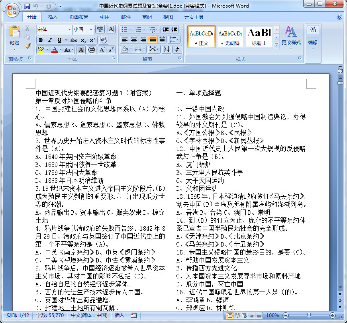Open font color dropdown arrow
347x323 pixels.
(61, 50)
